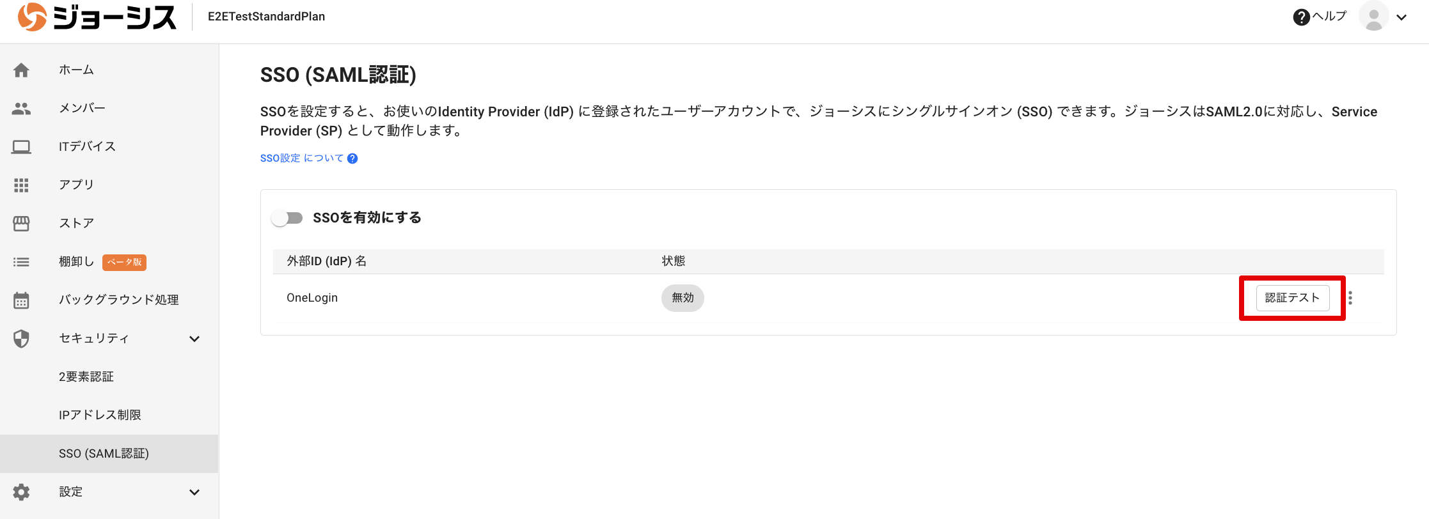Click the inventory list icon

point(21,262)
